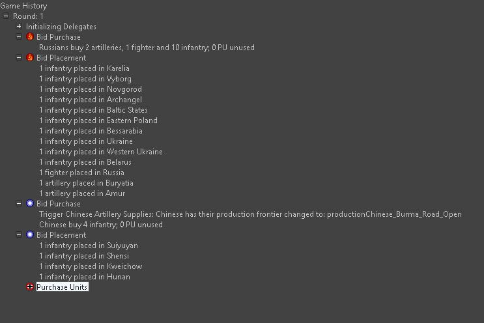The height and width of the screenshot is (323, 484).
Task: Select "1 infantry placed in Hunan" entry
Action: click(84, 277)
